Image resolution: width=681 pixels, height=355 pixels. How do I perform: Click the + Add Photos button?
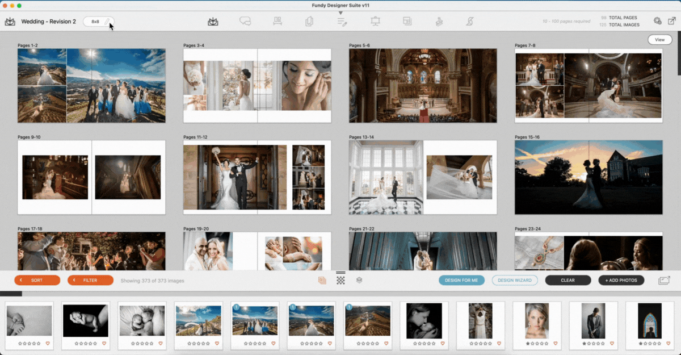tap(621, 280)
